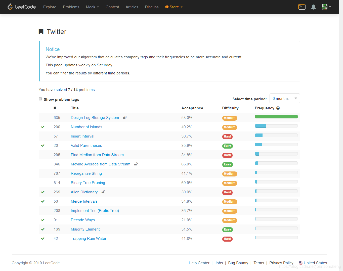Click the solved checkmark for Valid Parentheses

pos(43,146)
